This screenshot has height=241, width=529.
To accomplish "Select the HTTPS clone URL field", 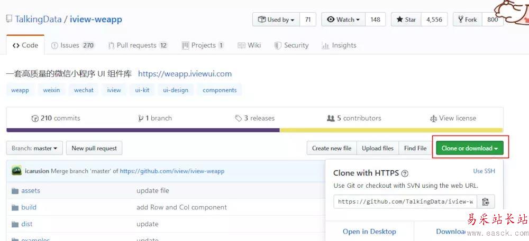I will coord(405,201).
